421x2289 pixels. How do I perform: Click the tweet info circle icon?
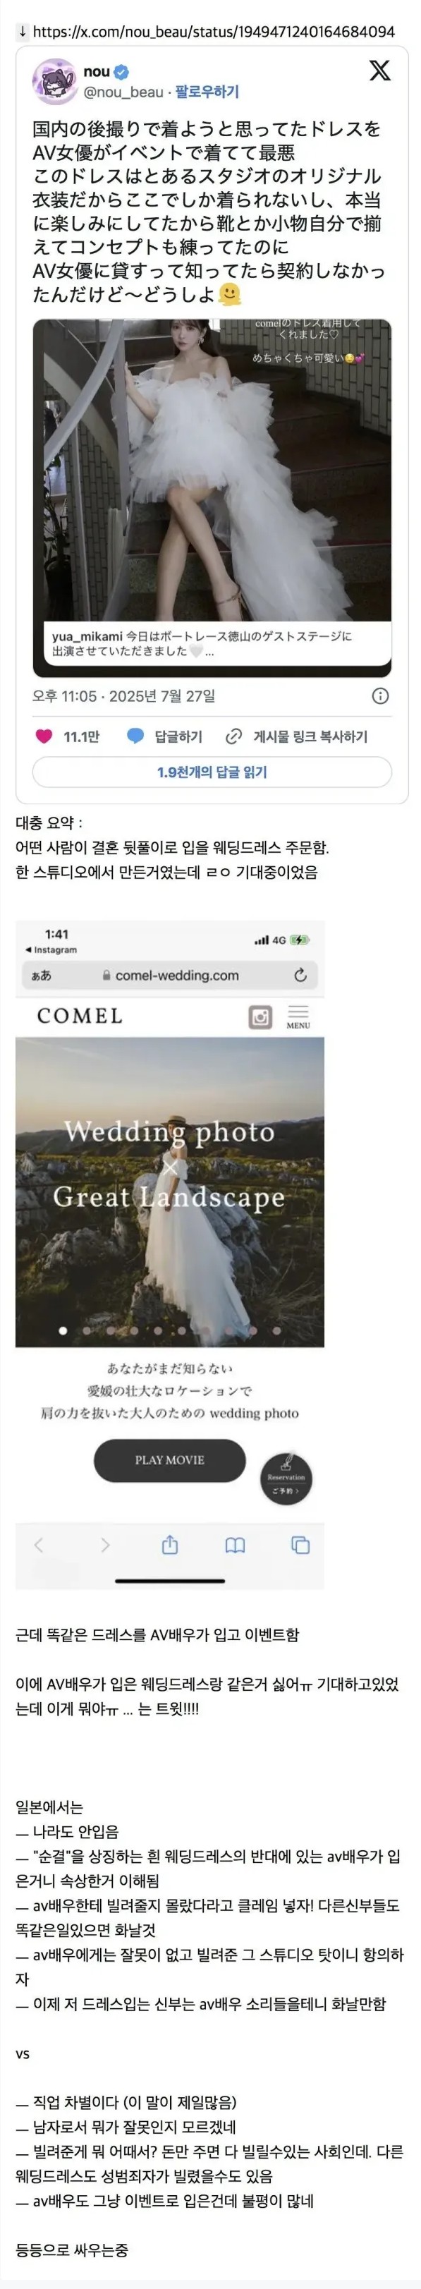380,696
